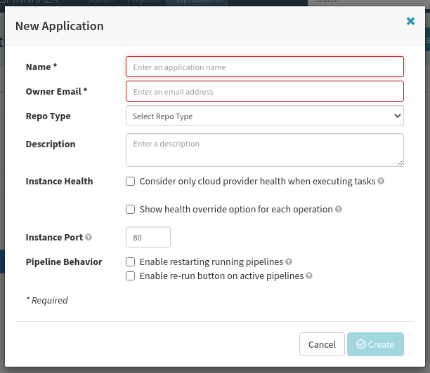Close the New Application dialog with X
The width and height of the screenshot is (430, 373).
(410, 22)
